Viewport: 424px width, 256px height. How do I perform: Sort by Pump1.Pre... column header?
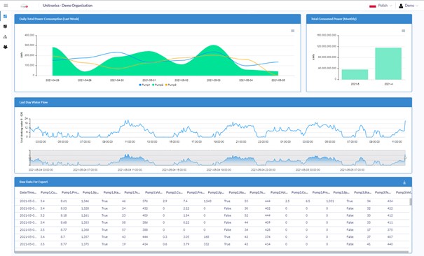[70, 192]
